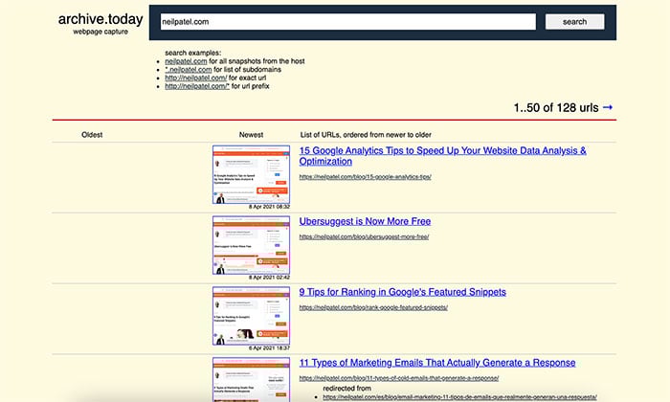The height and width of the screenshot is (402, 670).
Task: Click 'List of URLs, ordered from newer to older' text
Action: click(366, 135)
